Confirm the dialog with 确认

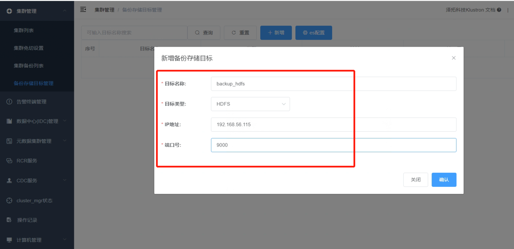coord(444,180)
